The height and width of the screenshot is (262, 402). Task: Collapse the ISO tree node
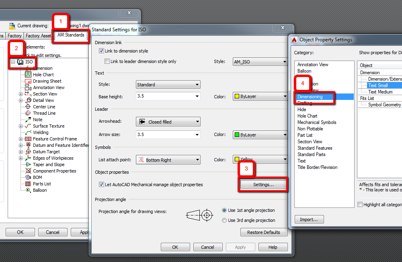click(13, 62)
